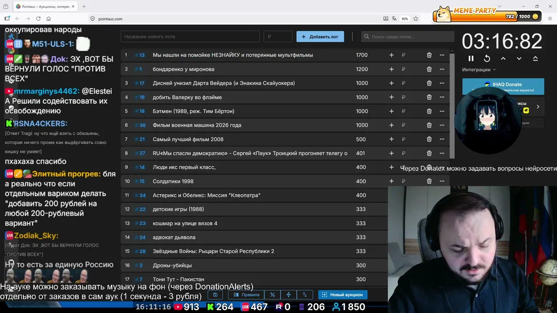Add amount to добить Валерку во флэйме
The width and height of the screenshot is (557, 313).
tap(391, 97)
